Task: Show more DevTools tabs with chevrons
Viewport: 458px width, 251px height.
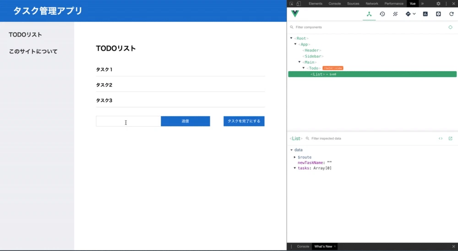Action: click(422, 4)
